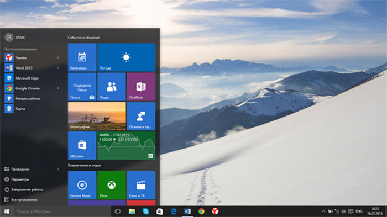This screenshot has height=217, width=387.
Task: Launch Google Chrome from Start list
Action: (x=32, y=88)
